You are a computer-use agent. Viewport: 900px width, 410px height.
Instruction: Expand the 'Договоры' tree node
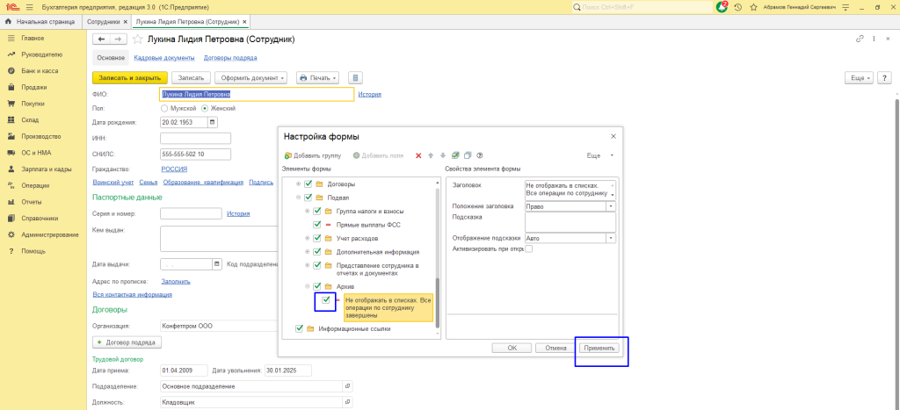(299, 184)
